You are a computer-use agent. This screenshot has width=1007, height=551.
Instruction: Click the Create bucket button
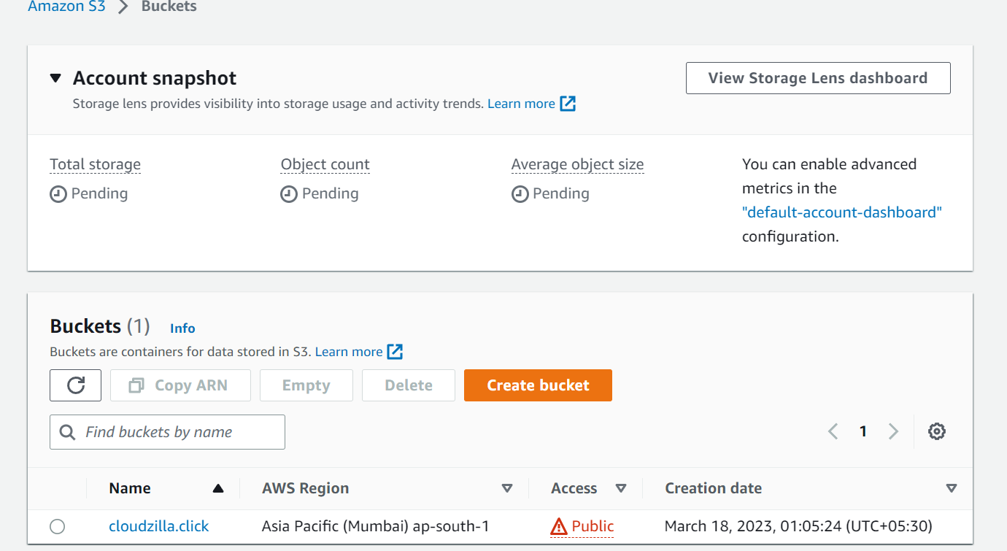pos(538,385)
